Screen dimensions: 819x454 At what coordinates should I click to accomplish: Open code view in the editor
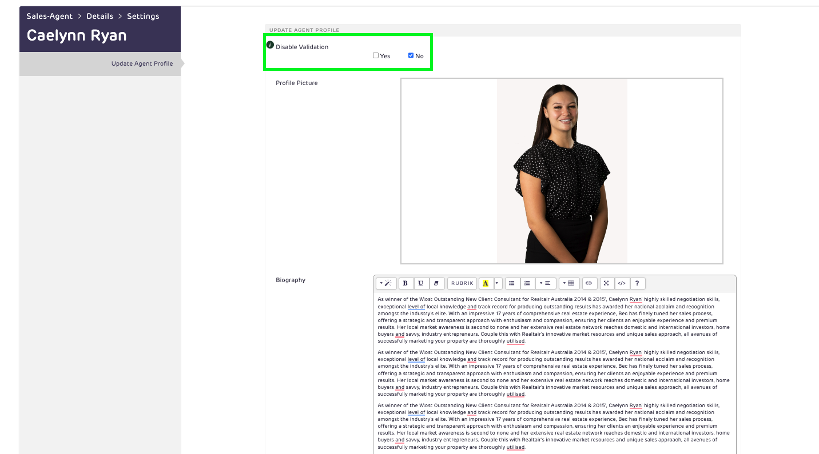coord(622,283)
